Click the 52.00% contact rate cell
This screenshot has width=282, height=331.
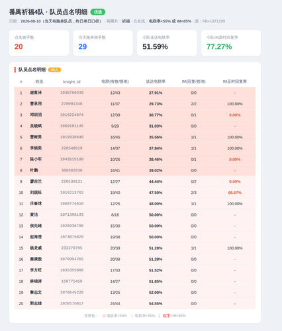tap(156, 293)
